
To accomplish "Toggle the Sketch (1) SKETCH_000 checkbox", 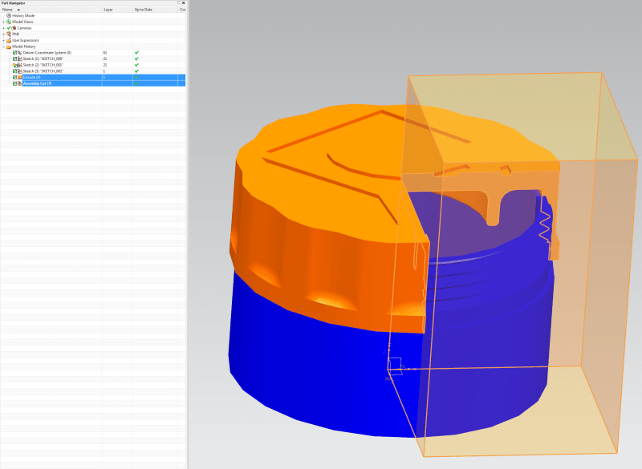I will click(x=14, y=59).
